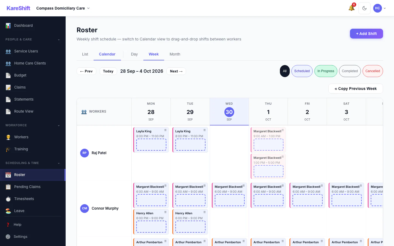Open the Training page

[x=33, y=149]
